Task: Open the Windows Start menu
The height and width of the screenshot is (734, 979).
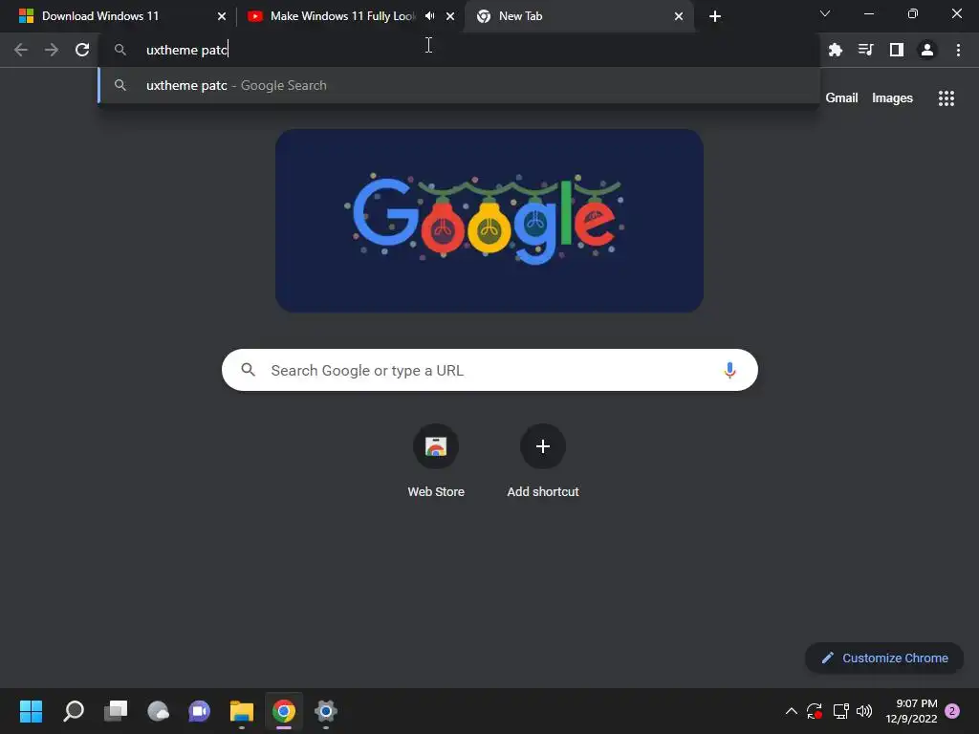Action: click(31, 711)
